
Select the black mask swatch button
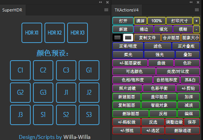click(117, 38)
